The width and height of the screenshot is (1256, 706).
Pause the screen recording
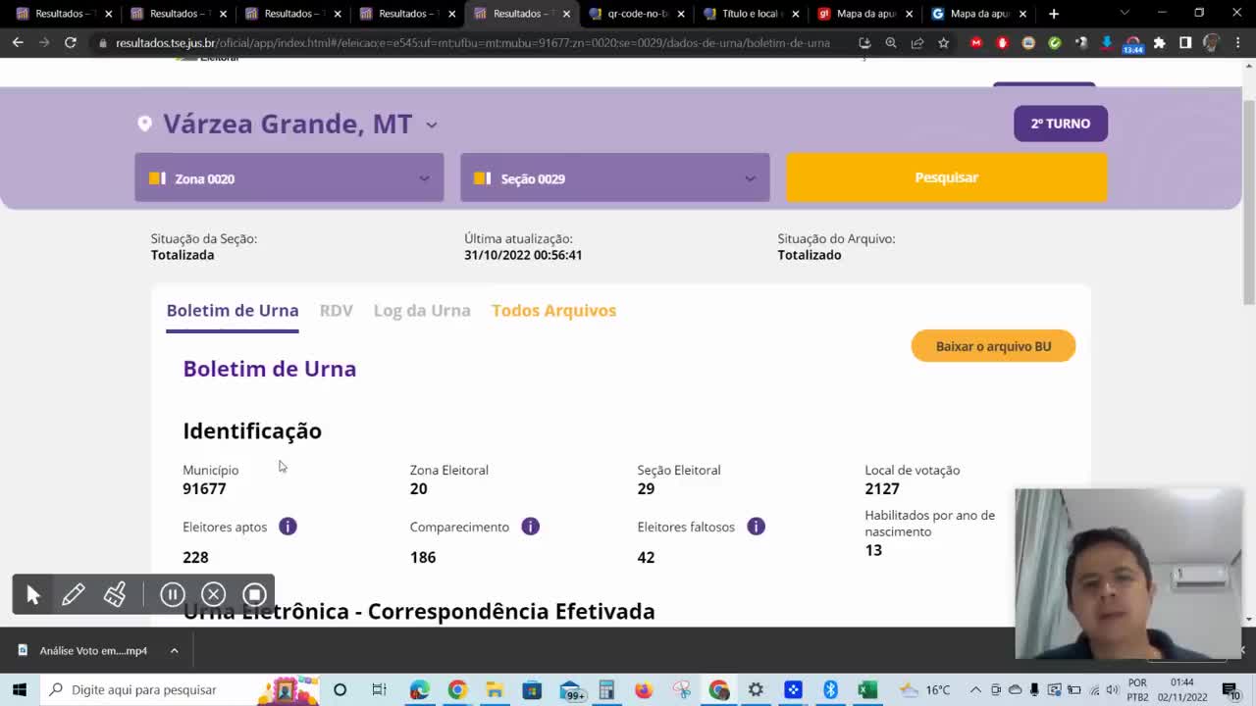click(173, 594)
